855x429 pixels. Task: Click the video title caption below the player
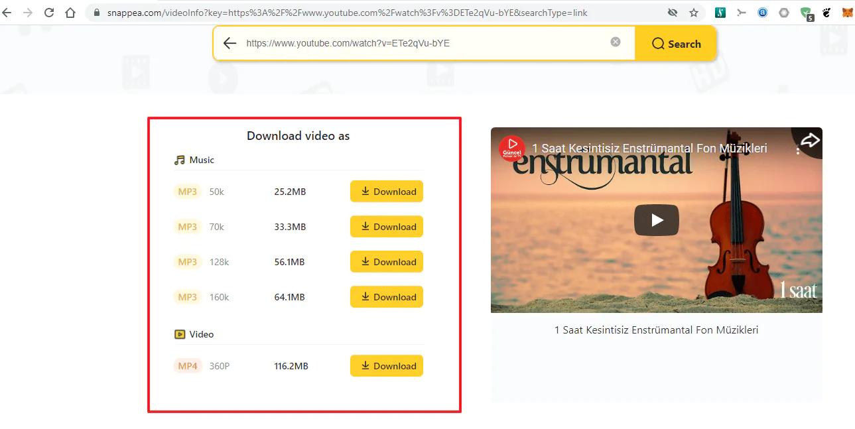click(656, 330)
